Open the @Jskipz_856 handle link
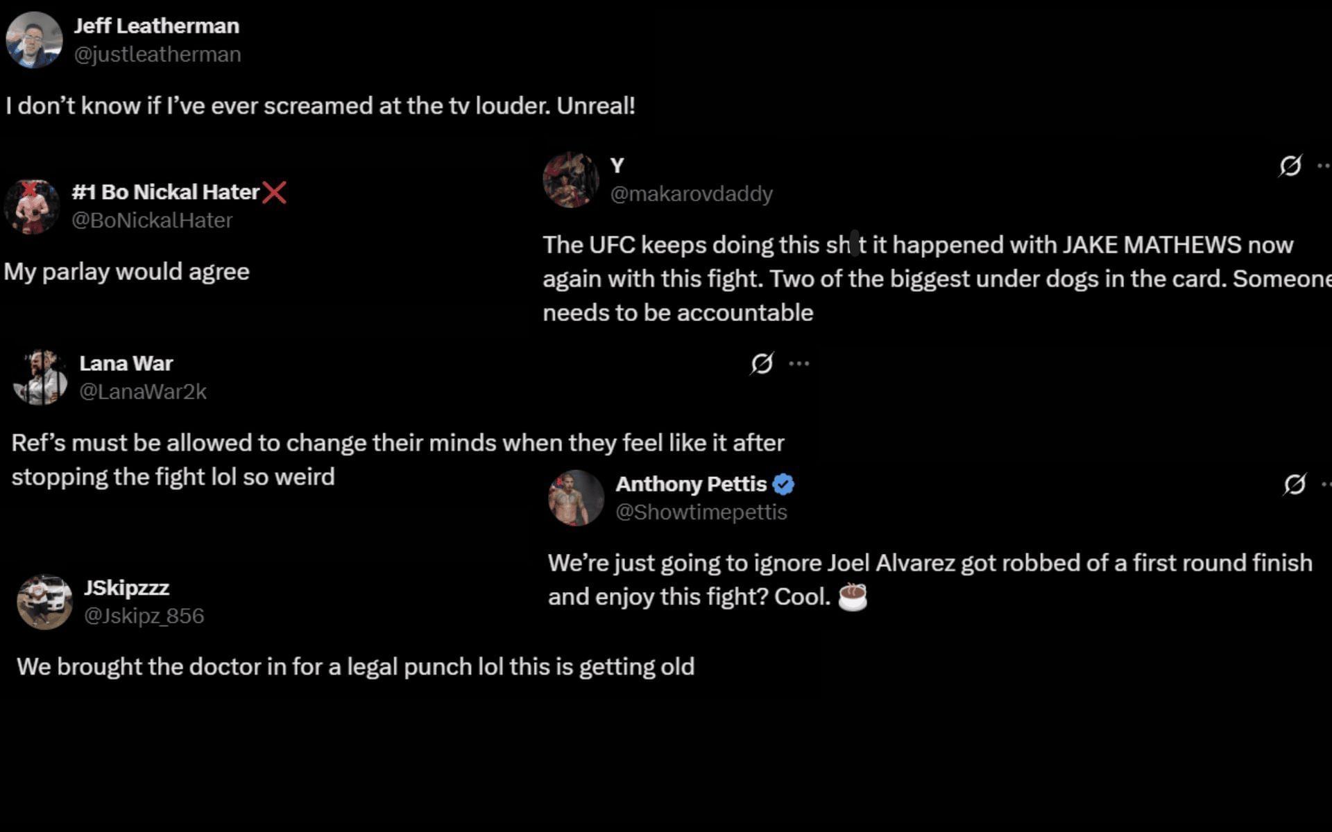 click(144, 616)
